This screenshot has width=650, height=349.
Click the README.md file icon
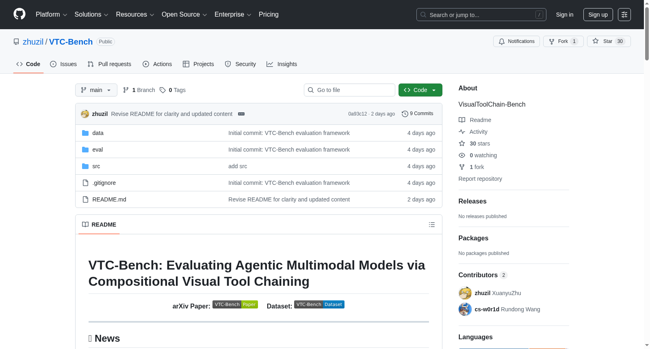pos(85,199)
